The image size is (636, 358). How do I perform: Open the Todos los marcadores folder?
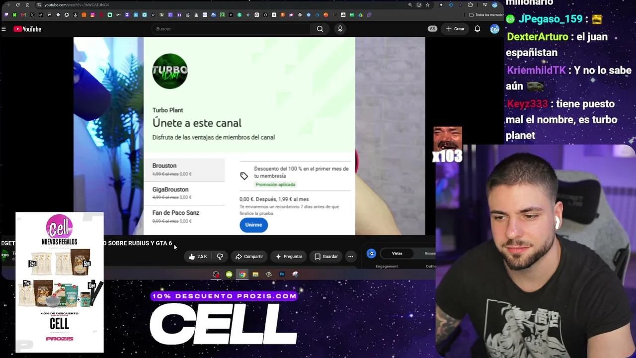point(486,15)
